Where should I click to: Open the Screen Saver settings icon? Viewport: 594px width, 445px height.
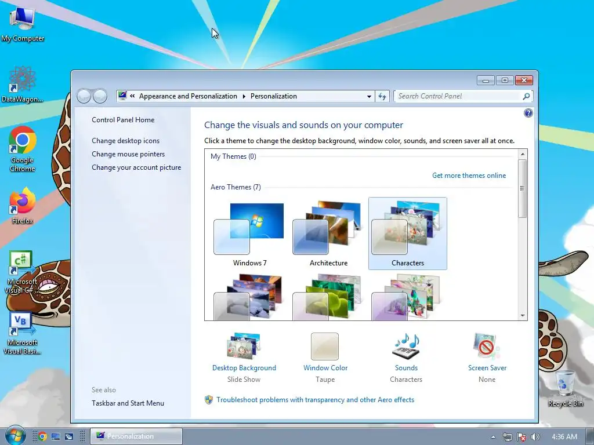click(487, 346)
